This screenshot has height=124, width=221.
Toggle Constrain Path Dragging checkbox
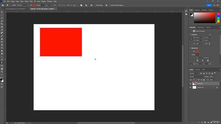click(x=109, y=5)
